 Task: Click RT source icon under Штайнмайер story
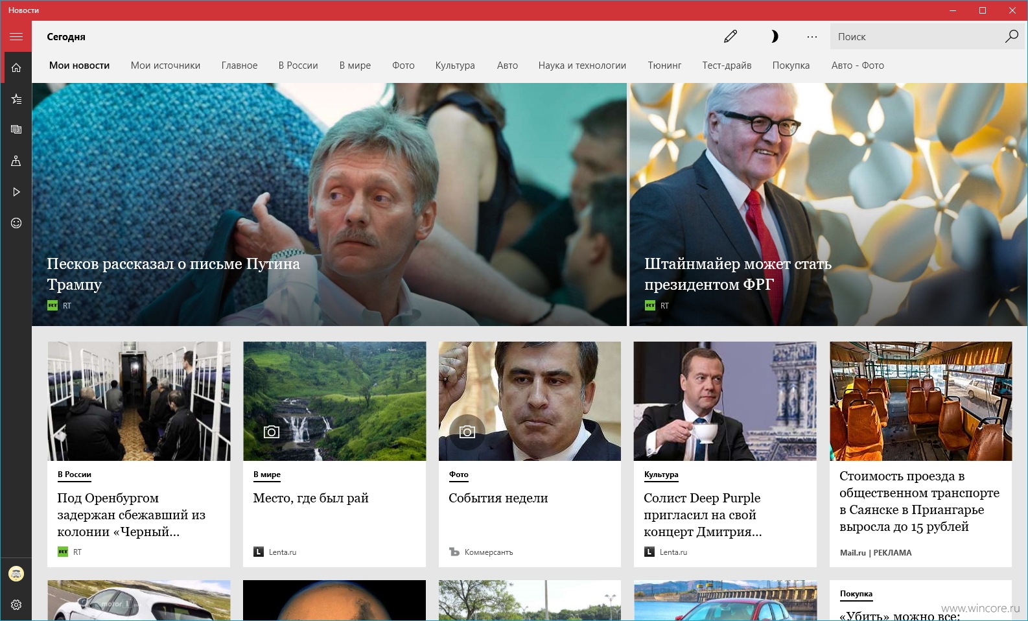coord(650,305)
